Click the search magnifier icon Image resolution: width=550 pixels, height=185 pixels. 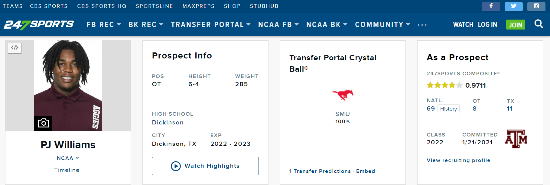coord(539,24)
